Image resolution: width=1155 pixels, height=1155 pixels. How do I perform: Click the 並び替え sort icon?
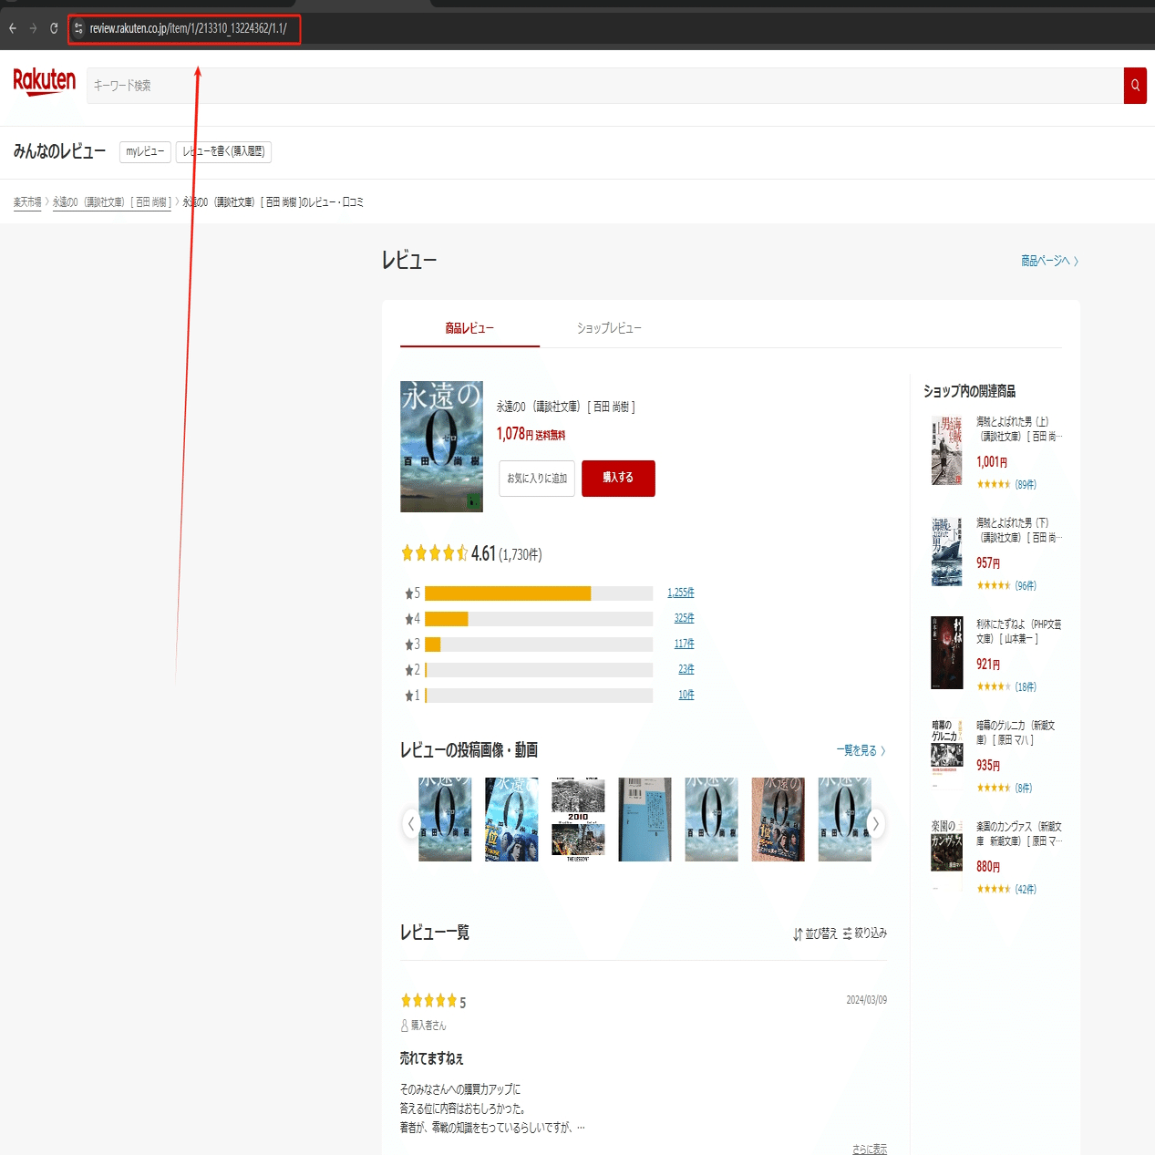click(798, 933)
